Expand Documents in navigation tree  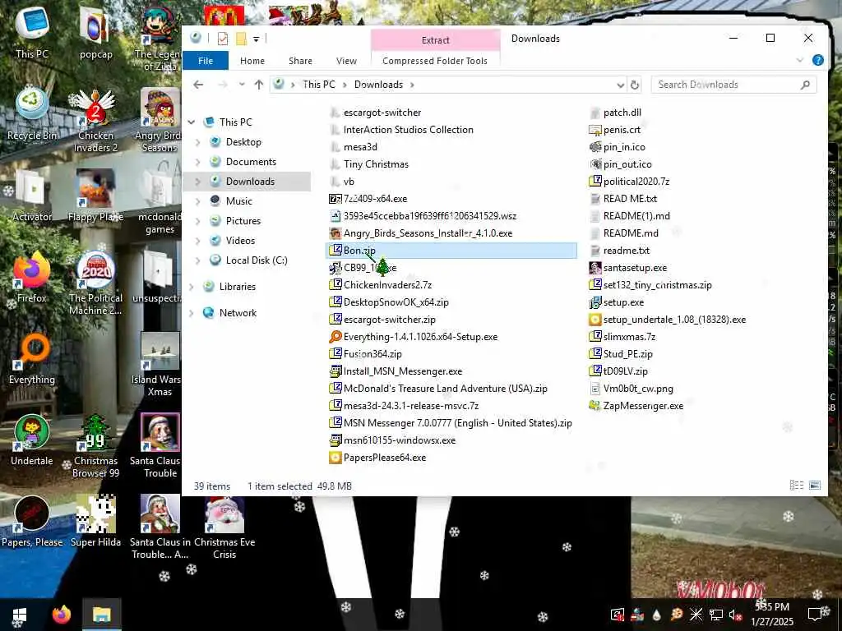pos(197,162)
